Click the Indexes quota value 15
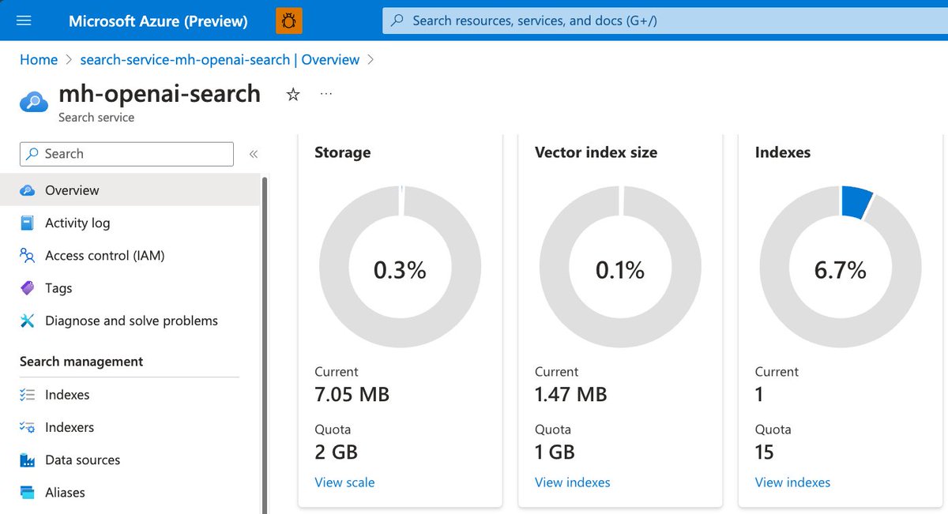This screenshot has height=514, width=948. (x=764, y=452)
